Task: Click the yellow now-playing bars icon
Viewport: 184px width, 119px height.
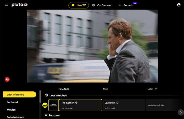Action: pyautogui.click(x=45, y=105)
